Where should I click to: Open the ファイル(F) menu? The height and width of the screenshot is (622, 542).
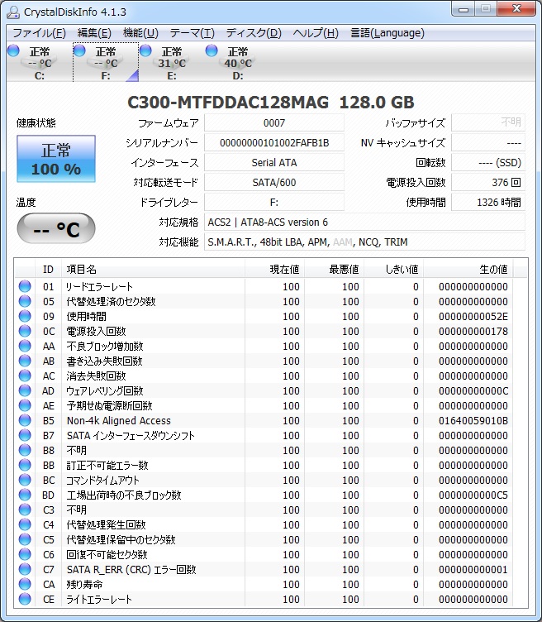pyautogui.click(x=39, y=32)
